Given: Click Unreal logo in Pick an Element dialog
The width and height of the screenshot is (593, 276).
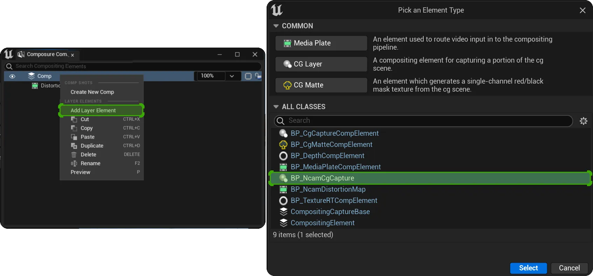Looking at the screenshot, I should click(x=277, y=10).
